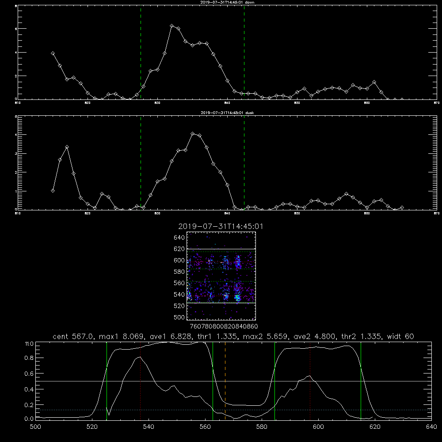
Task: Click the dusk plot x-axis label 830
Action: click(157, 213)
